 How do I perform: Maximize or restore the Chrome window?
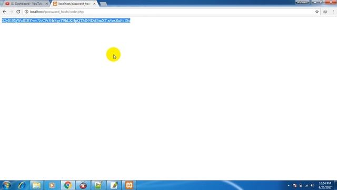pyautogui.click(x=322, y=2)
